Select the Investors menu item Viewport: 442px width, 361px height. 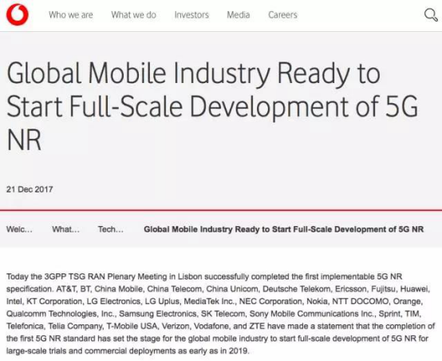point(191,14)
